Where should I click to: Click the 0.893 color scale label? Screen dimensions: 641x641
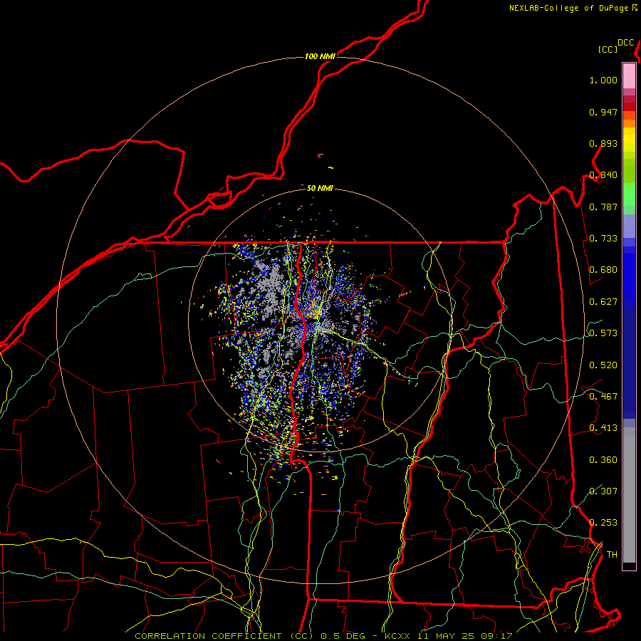click(x=603, y=143)
